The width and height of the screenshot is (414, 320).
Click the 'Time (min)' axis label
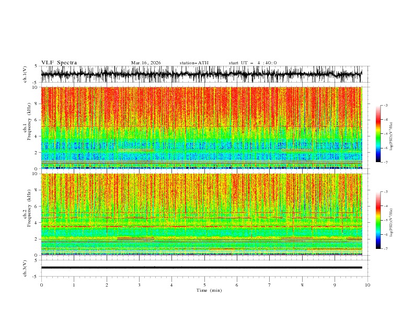(209, 290)
